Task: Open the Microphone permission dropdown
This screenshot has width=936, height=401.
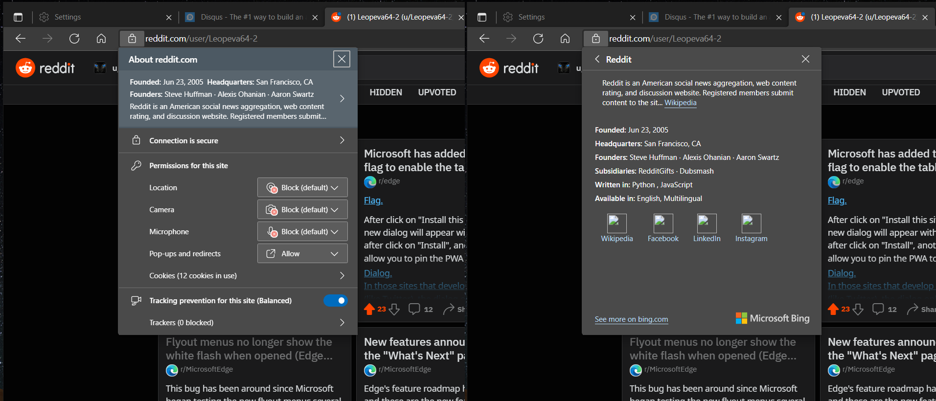Action: point(302,232)
